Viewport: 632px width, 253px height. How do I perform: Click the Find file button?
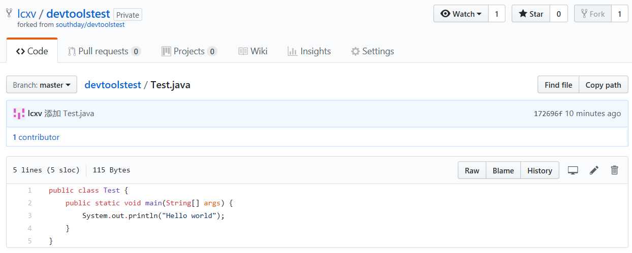(x=558, y=85)
